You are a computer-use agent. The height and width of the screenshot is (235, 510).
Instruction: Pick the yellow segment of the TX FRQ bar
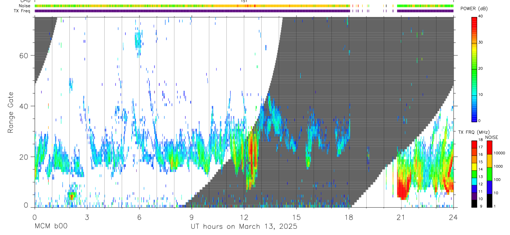474,166
